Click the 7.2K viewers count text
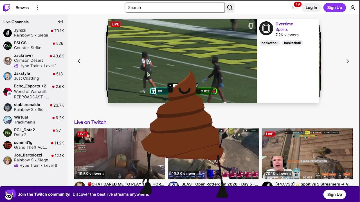This screenshot has width=360, height=202. pyautogui.click(x=287, y=35)
